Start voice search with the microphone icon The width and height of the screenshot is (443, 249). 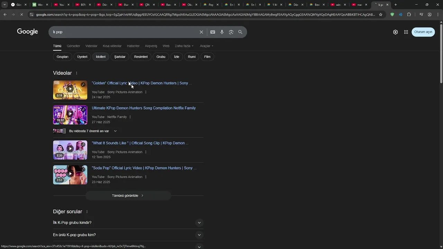pyautogui.click(x=222, y=32)
